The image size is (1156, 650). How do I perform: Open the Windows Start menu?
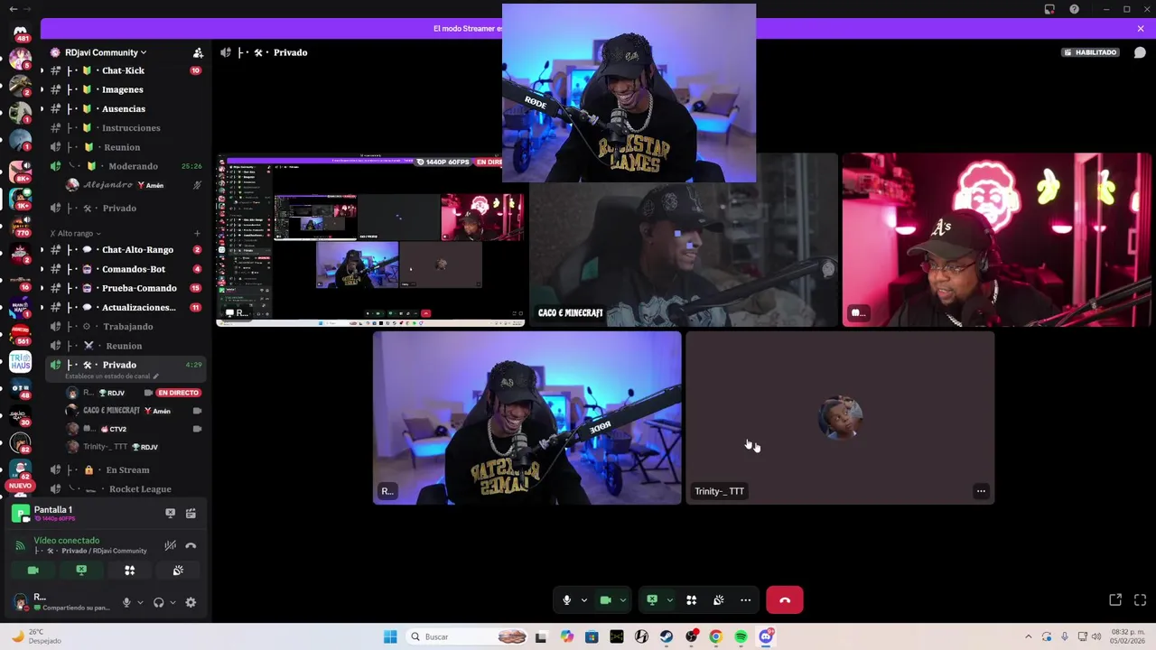(390, 636)
